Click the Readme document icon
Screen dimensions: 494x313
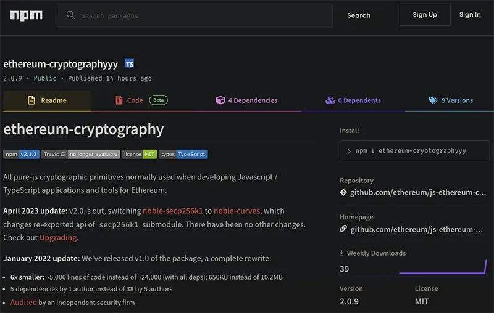[x=31, y=100]
